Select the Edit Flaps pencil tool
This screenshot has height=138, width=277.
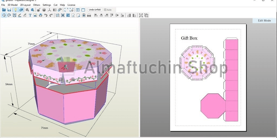[x=19, y=15]
